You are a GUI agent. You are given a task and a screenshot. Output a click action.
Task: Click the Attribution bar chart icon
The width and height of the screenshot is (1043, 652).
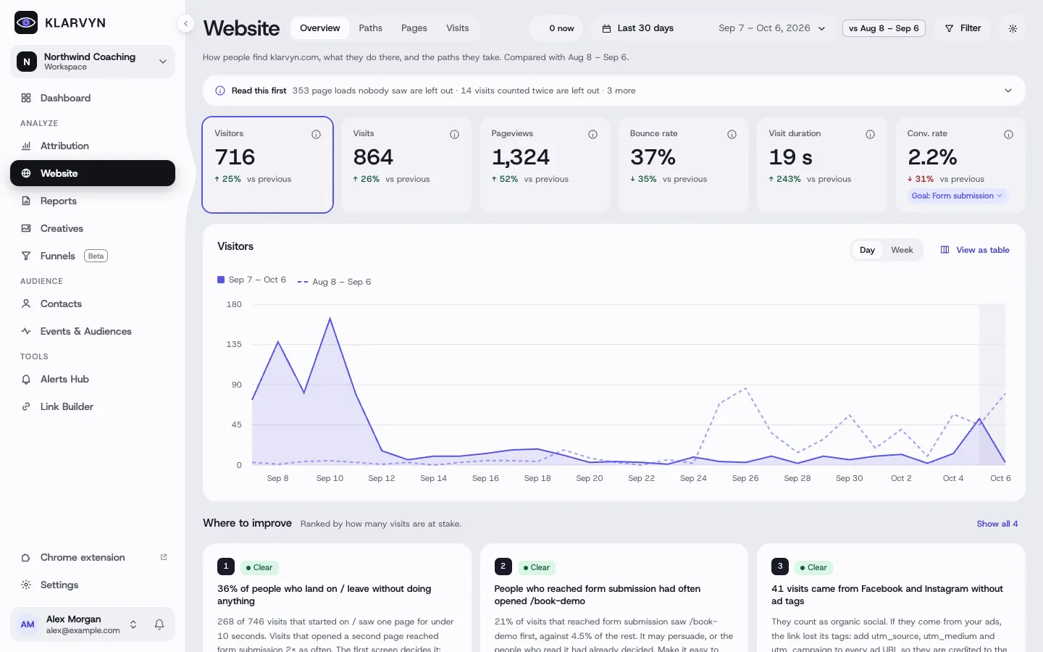[26, 146]
